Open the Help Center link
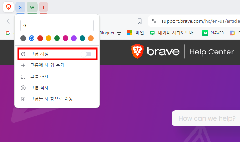The image size is (240, 142). 211,52
